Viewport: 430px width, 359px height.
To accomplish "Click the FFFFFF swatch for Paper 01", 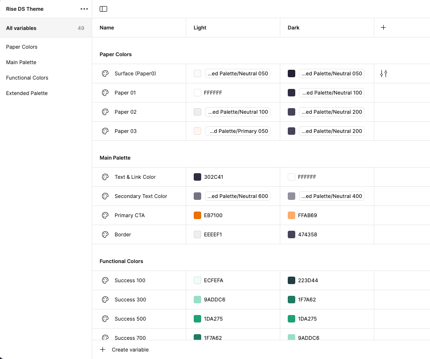I will tap(197, 93).
